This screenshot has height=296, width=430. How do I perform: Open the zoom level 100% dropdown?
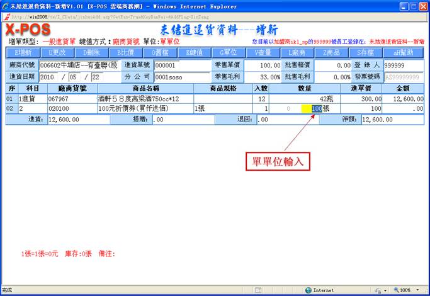point(407,290)
